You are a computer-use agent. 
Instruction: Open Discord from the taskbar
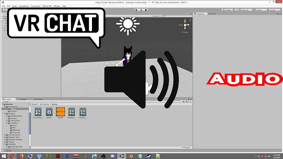(x=113, y=156)
